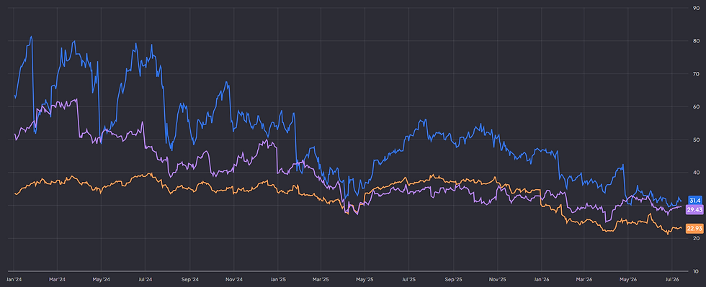Image resolution: width=706 pixels, height=287 pixels.
Task: Click the 90 value on price axis
Action: (x=697, y=8)
